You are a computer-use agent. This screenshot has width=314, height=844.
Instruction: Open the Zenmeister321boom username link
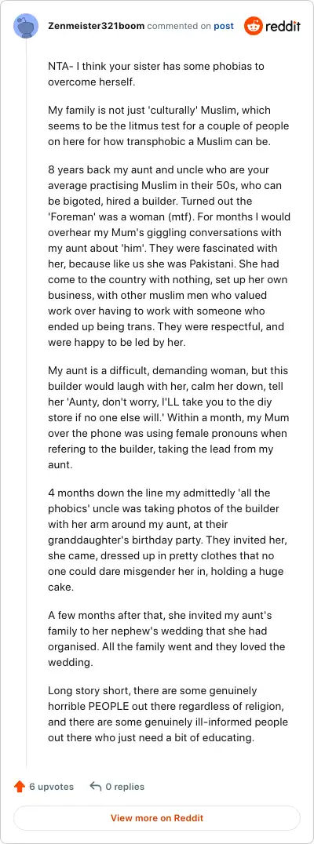pos(96,26)
